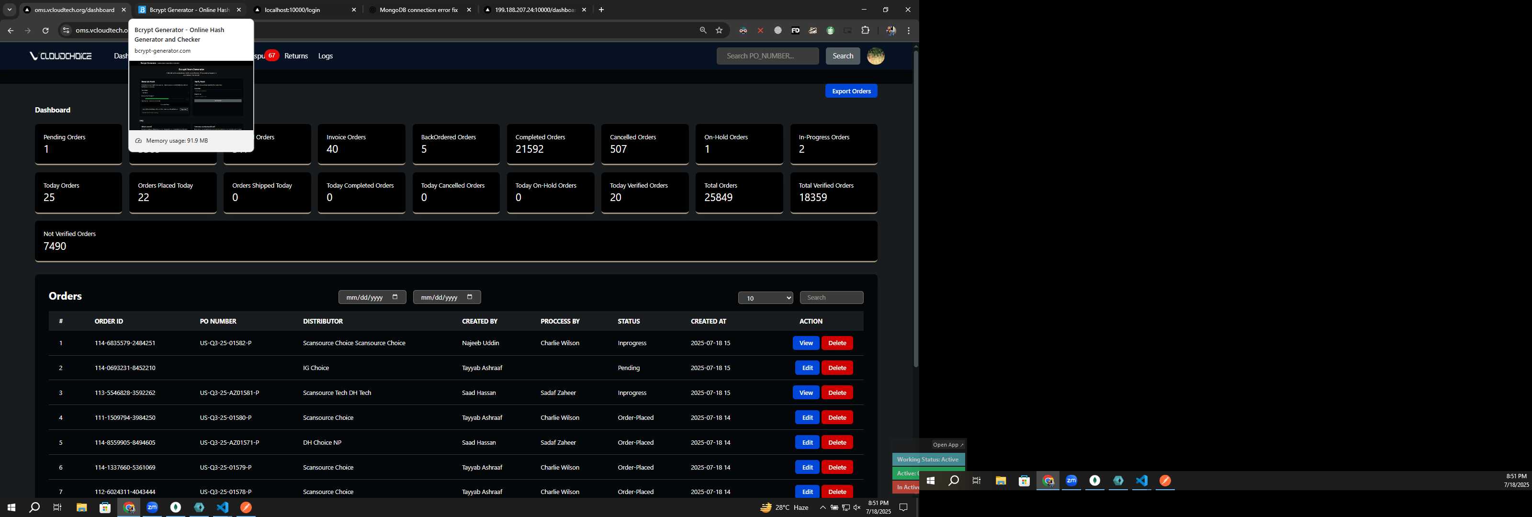The height and width of the screenshot is (517, 1532).
Task: Open Postman from the primary taskbar
Action: 246,507
